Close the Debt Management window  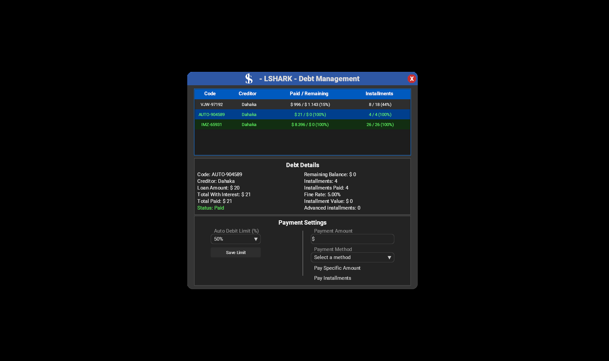pyautogui.click(x=411, y=79)
